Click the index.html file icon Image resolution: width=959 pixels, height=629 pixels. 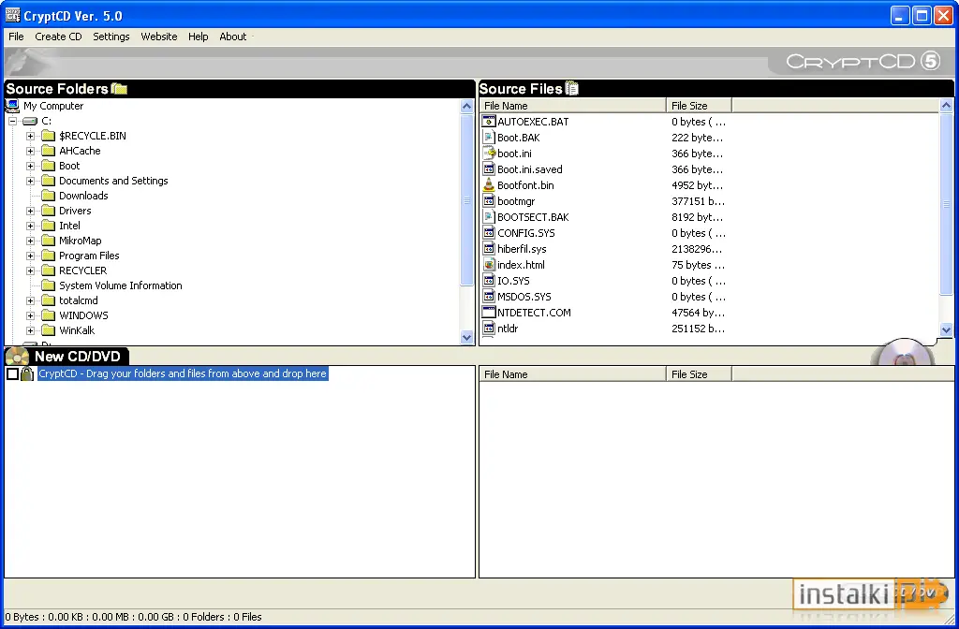click(x=488, y=265)
